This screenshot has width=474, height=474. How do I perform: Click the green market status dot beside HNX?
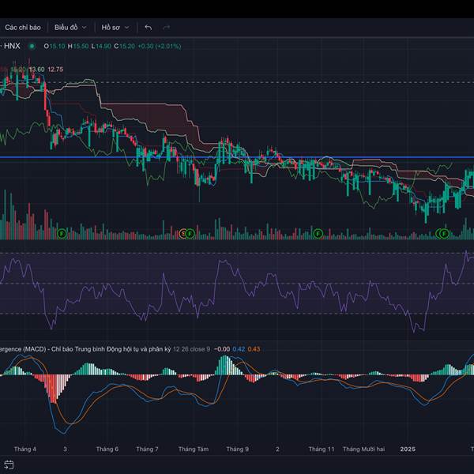[x=32, y=46]
